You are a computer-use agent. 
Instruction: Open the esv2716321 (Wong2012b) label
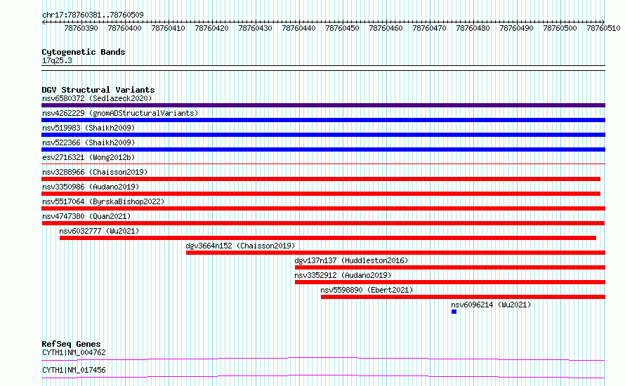coord(88,157)
